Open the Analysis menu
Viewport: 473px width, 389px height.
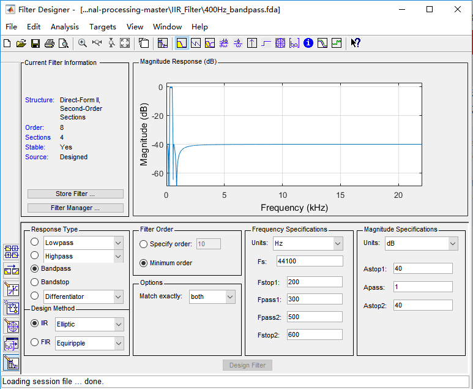pos(64,27)
